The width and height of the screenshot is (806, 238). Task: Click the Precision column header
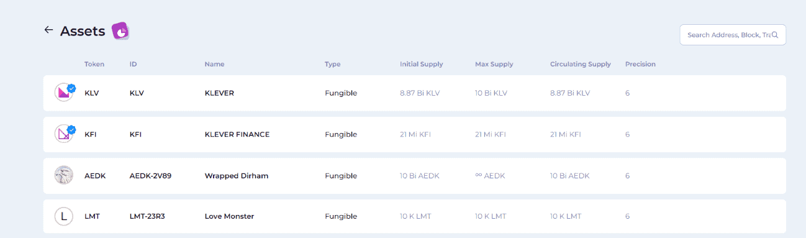point(640,64)
